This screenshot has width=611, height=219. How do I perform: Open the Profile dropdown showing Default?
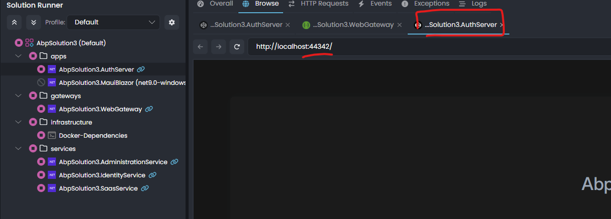pos(113,22)
